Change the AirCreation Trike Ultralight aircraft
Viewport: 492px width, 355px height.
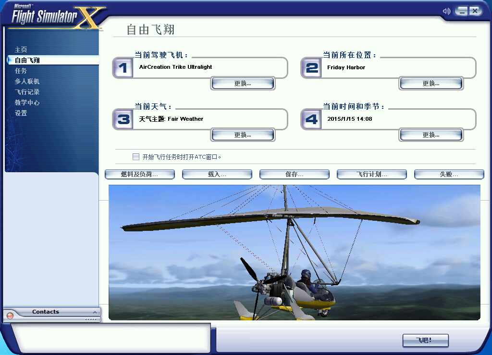pyautogui.click(x=242, y=83)
